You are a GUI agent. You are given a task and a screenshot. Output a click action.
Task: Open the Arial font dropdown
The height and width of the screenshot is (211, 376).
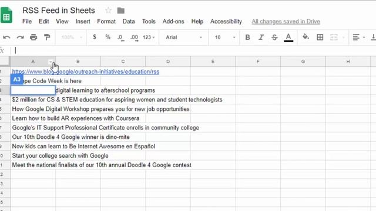click(x=184, y=38)
